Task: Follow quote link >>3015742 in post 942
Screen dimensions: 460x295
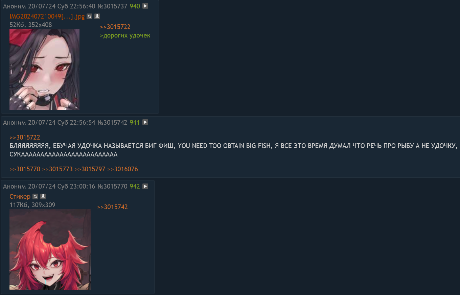Action: (x=112, y=207)
